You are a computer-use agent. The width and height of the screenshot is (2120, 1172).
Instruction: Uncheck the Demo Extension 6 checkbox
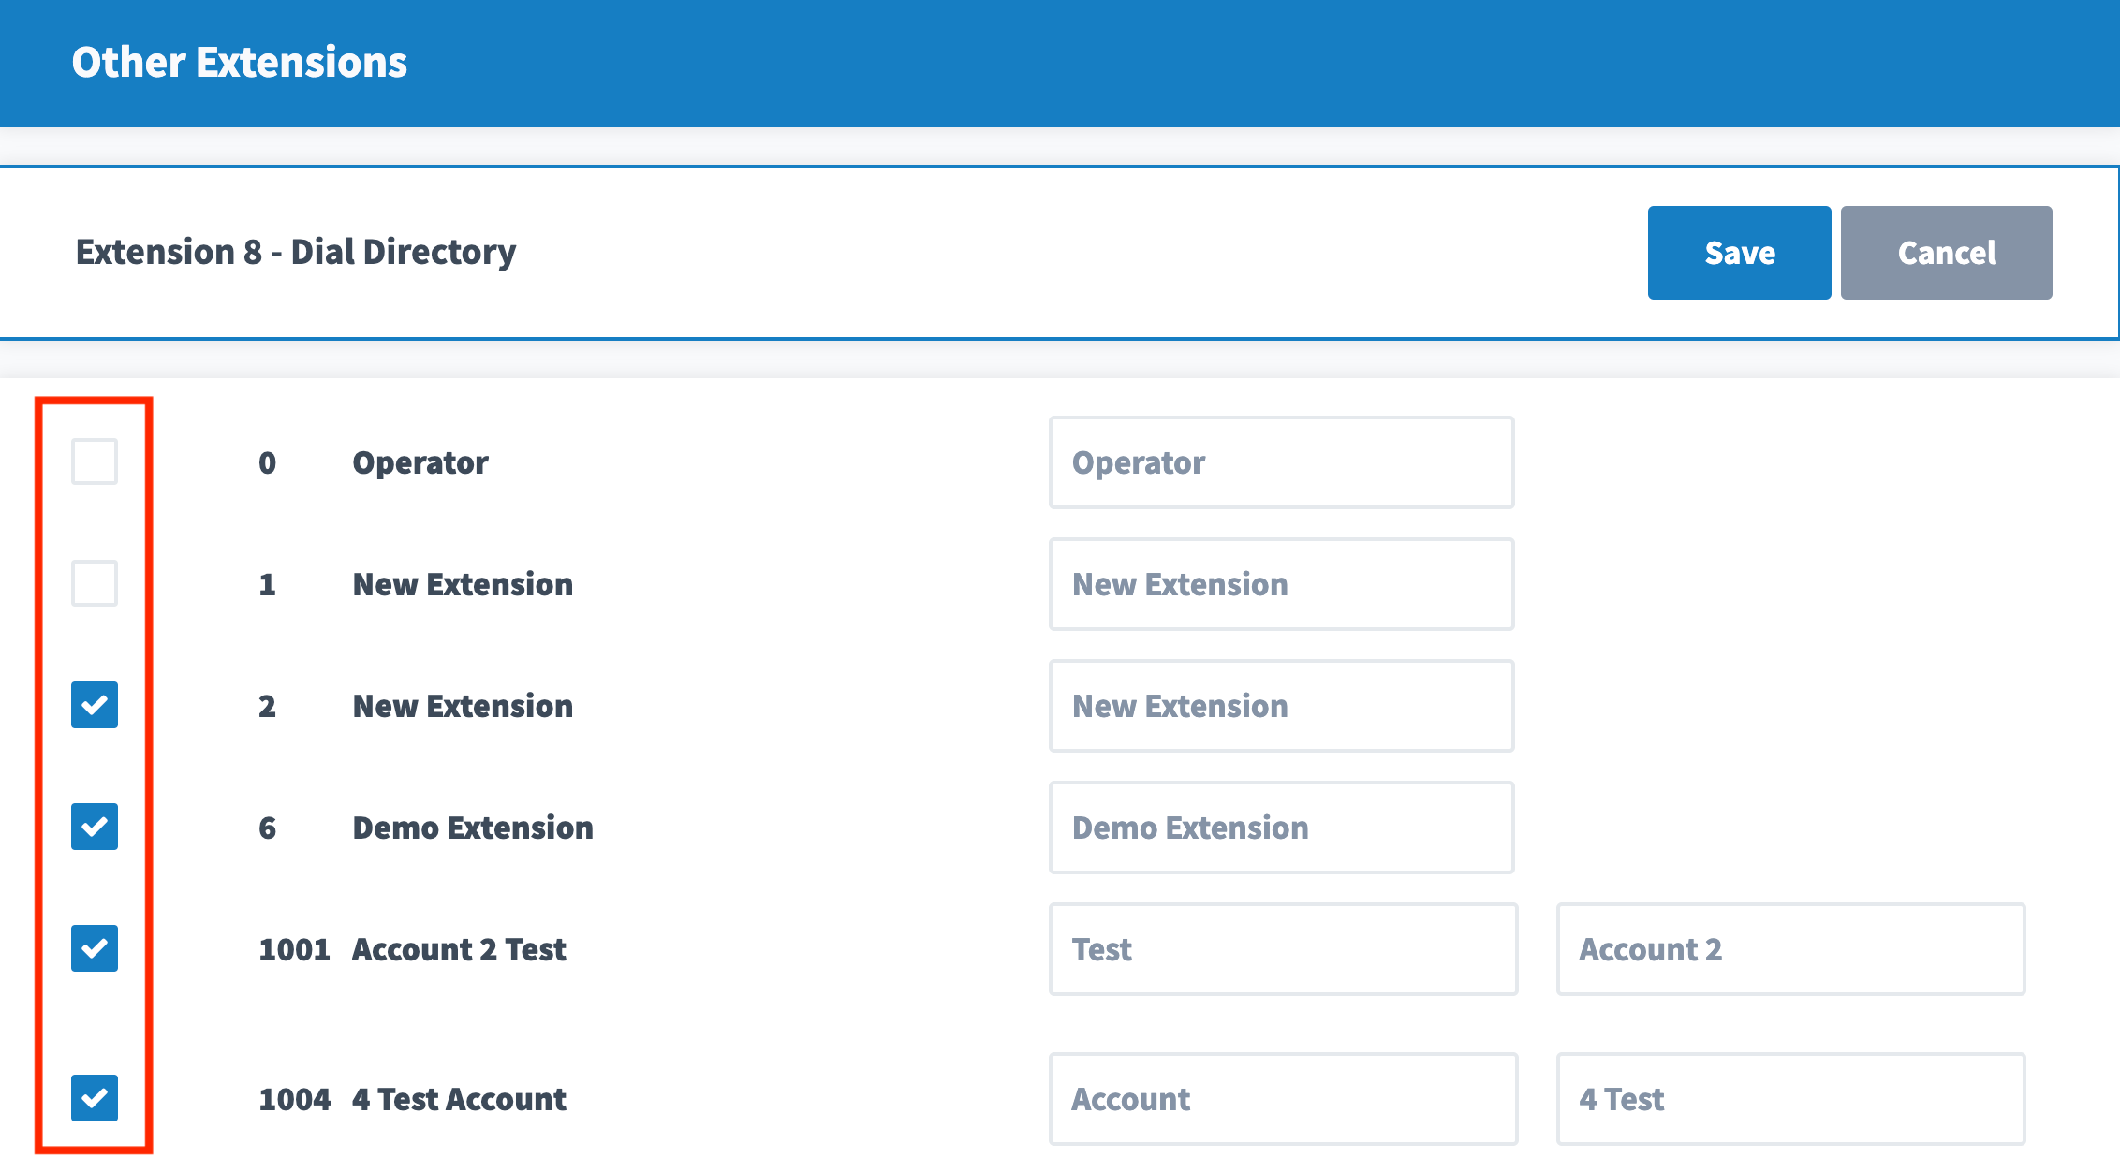tap(95, 827)
